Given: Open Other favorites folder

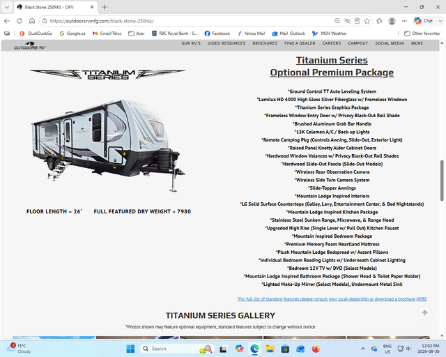Looking at the screenshot, I should pos(422,33).
